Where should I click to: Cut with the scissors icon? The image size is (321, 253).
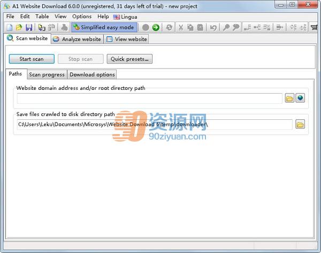[181, 27]
